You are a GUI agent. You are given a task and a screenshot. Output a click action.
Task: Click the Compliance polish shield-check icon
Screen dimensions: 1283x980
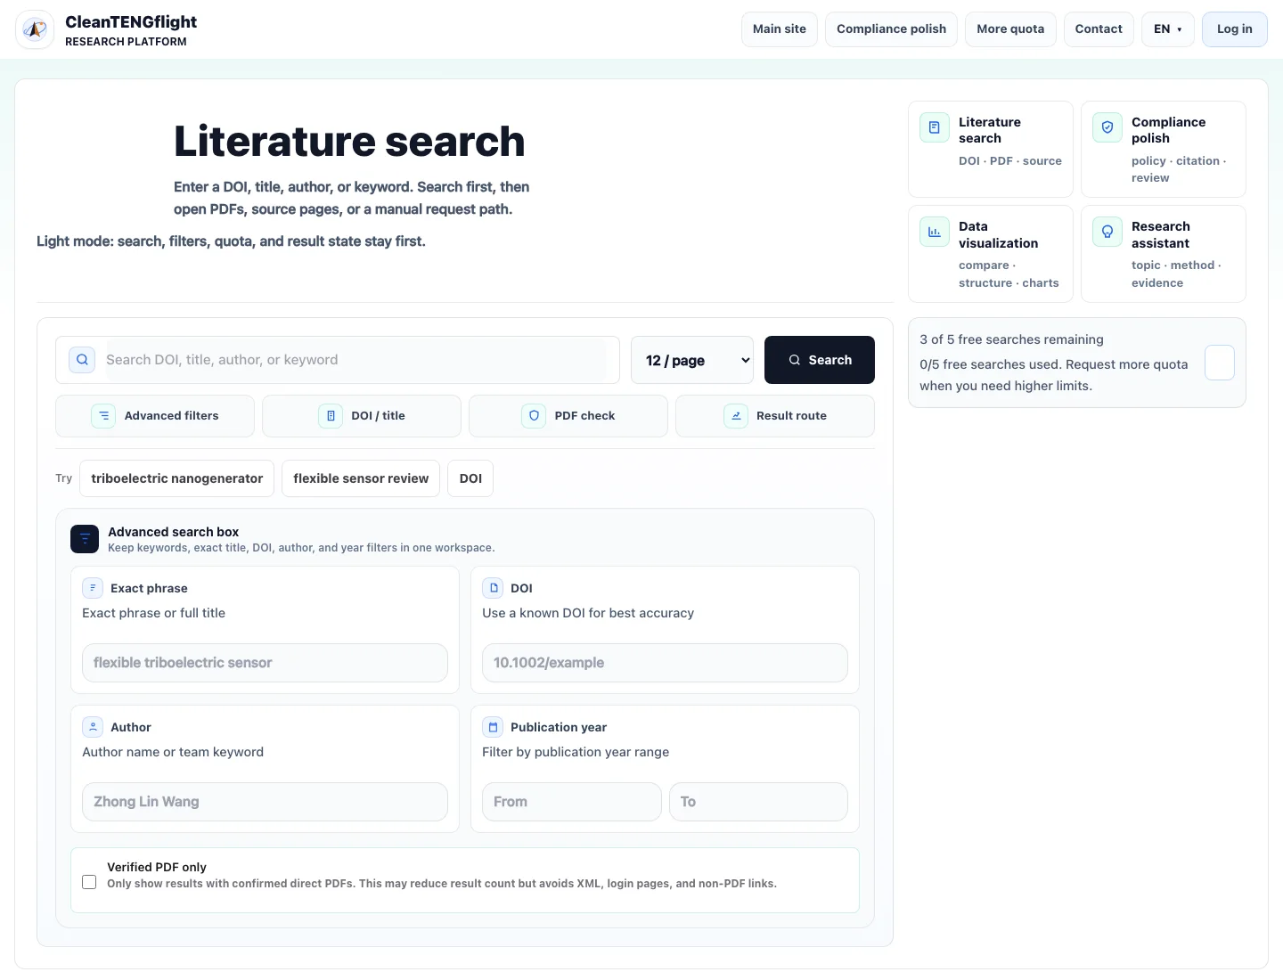(1107, 127)
